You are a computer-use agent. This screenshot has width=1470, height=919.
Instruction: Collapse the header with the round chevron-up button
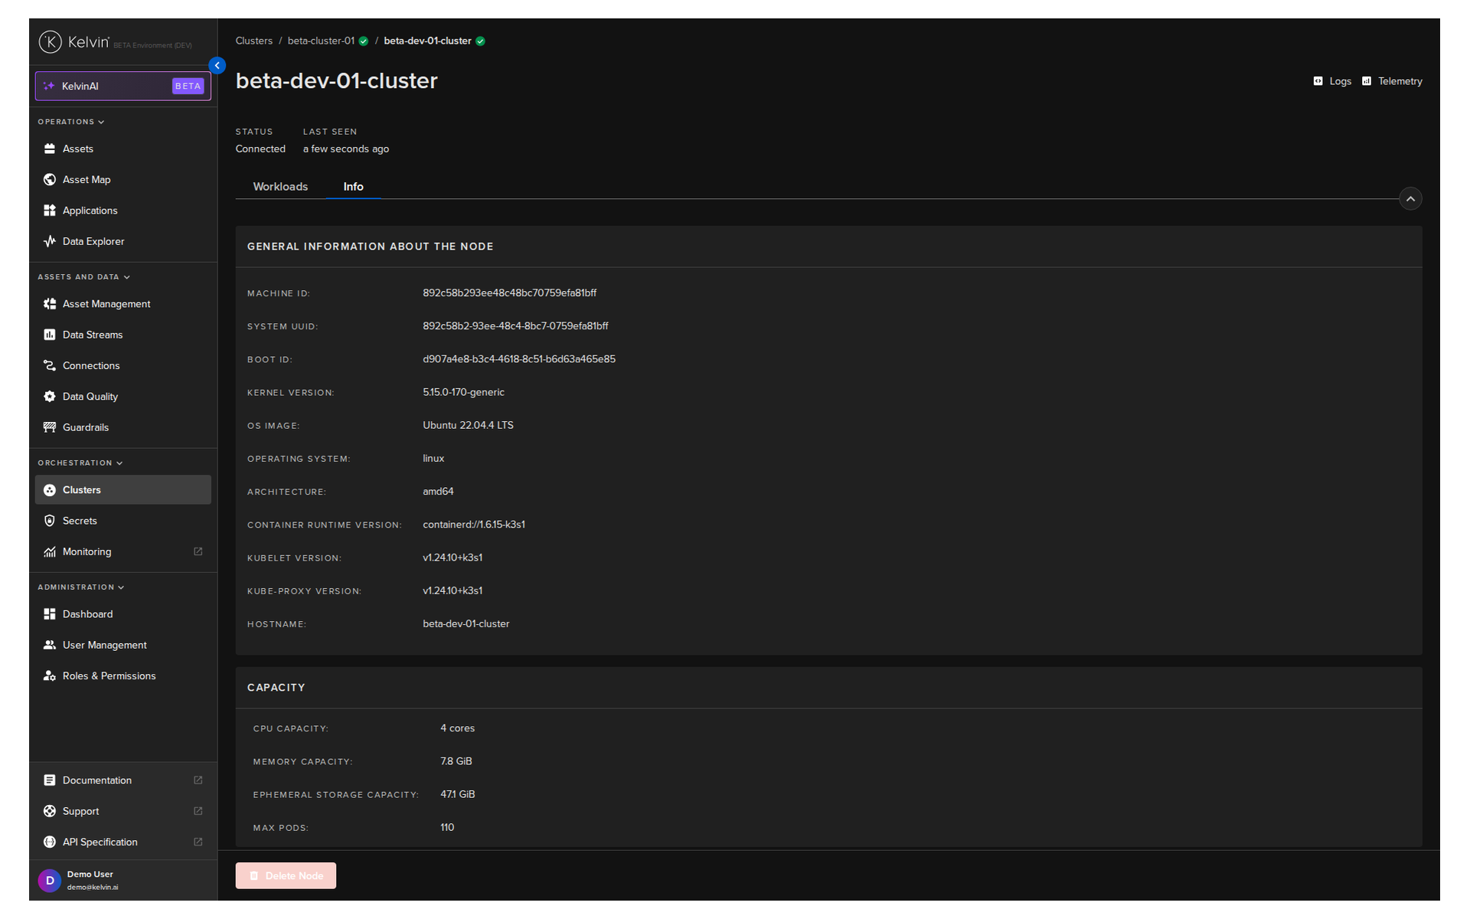tap(1410, 199)
